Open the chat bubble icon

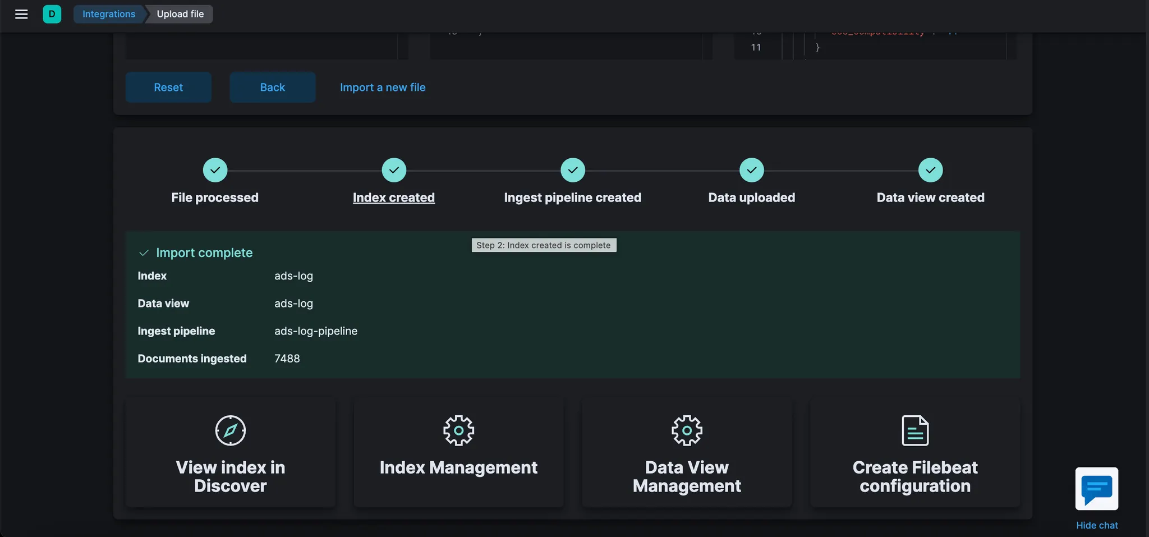click(x=1096, y=489)
